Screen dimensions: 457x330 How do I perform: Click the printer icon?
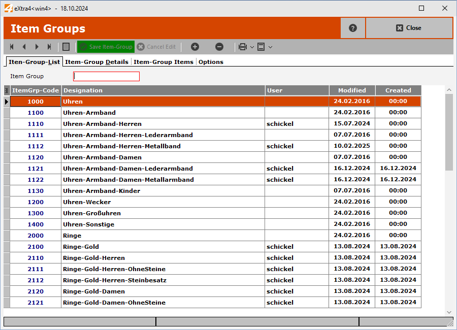pos(243,47)
